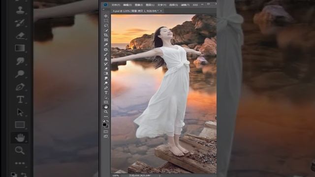Select Clone Stamp tool in center window toolbar
This screenshot has height=177, width=315.
[106, 59]
